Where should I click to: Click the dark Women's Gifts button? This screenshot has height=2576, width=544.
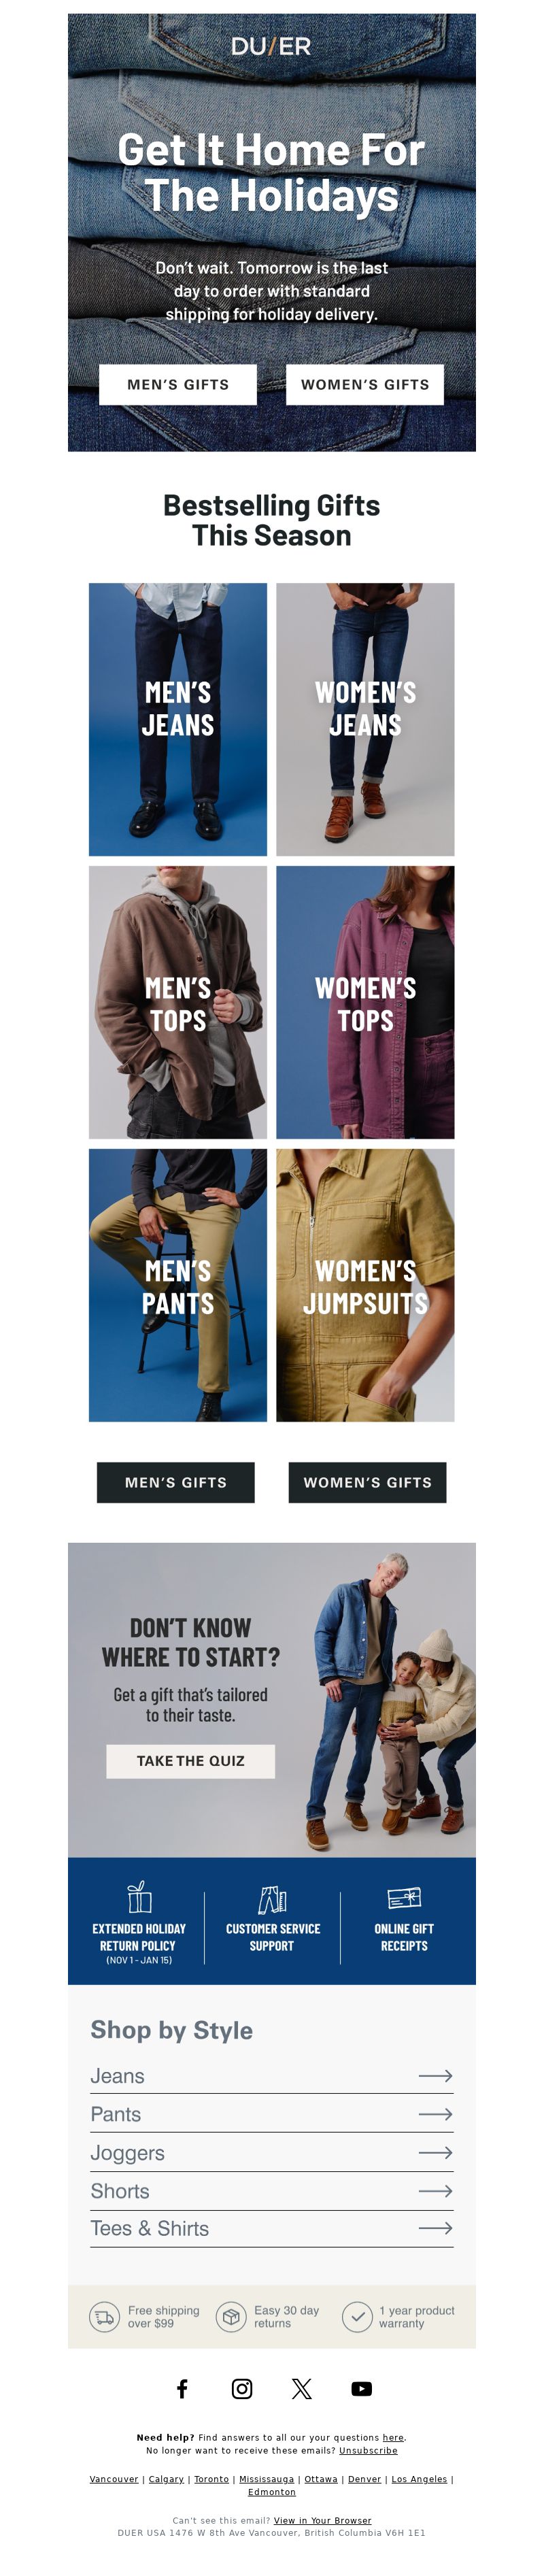tap(368, 1482)
